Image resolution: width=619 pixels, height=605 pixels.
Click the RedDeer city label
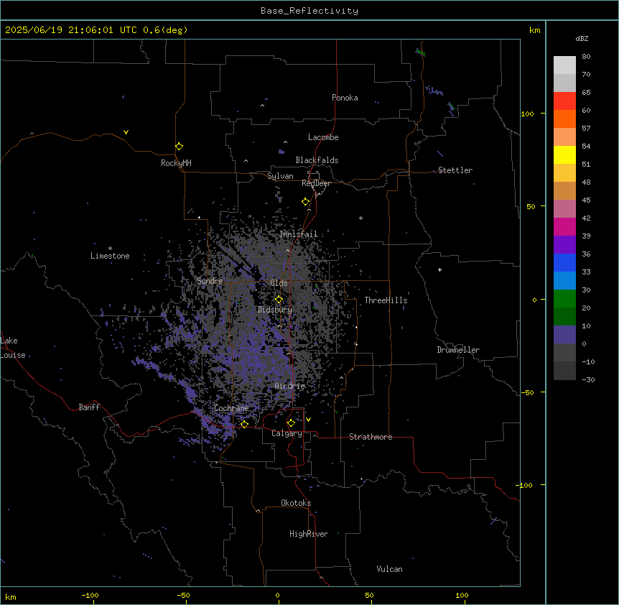point(316,183)
